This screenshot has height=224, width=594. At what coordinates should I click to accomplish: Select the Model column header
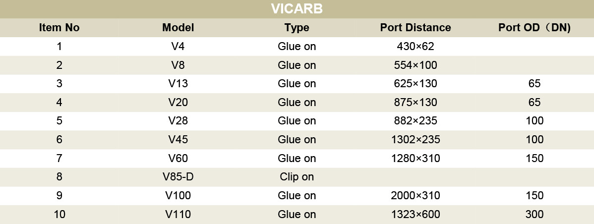(178, 28)
